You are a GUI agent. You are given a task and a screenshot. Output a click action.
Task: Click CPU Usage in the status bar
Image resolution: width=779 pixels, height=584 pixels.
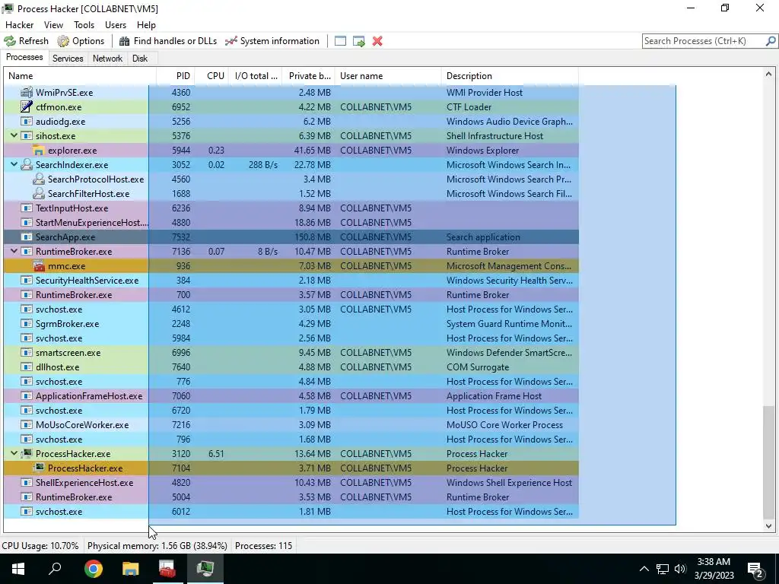coord(40,545)
